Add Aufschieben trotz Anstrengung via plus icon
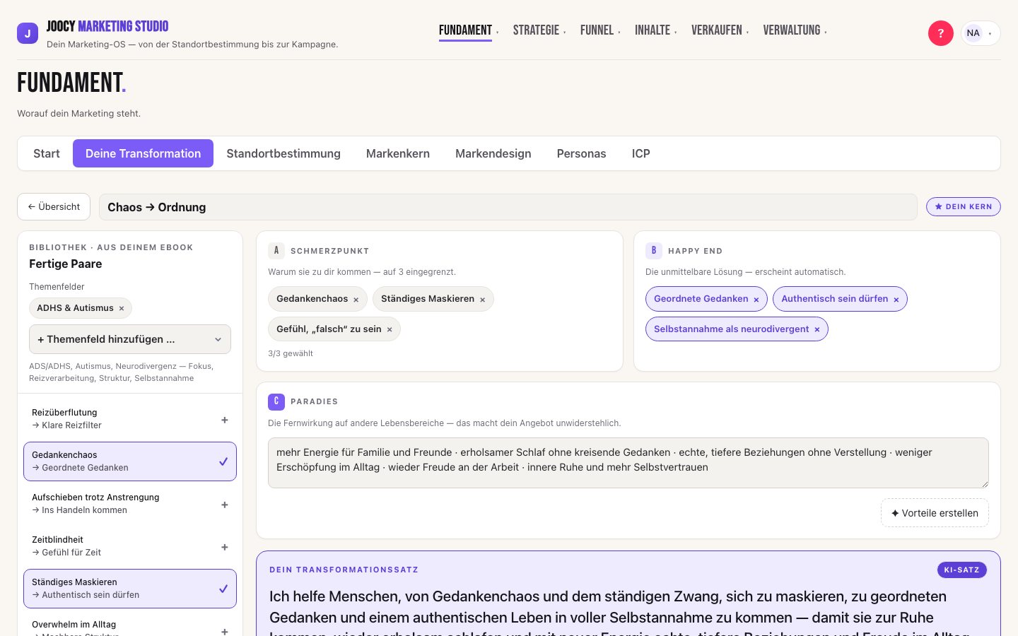 coord(225,505)
